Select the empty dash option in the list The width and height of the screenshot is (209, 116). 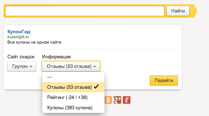tap(73, 77)
